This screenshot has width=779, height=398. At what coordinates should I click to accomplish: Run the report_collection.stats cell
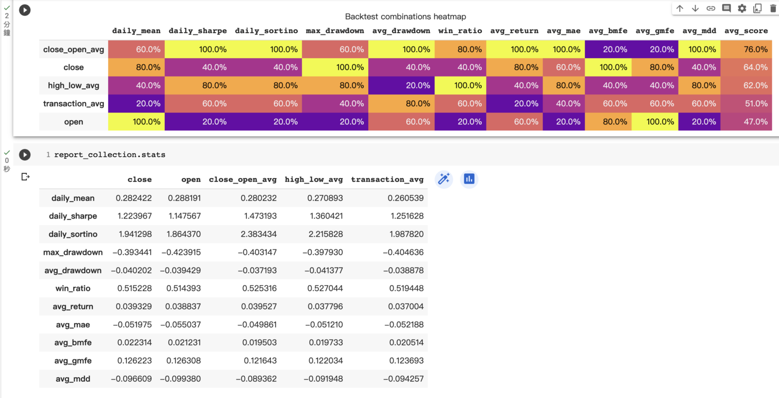(25, 155)
